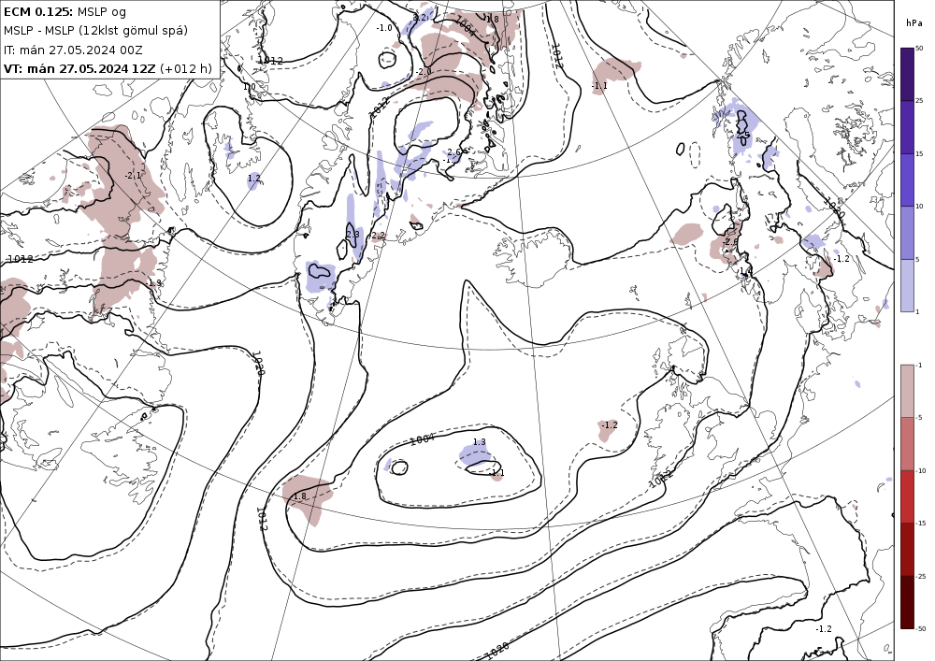Click the 'VT: mán 27.05.2024 12Z (+012 h)' valid time
Screen dimensions: 935x661
[x=108, y=68]
